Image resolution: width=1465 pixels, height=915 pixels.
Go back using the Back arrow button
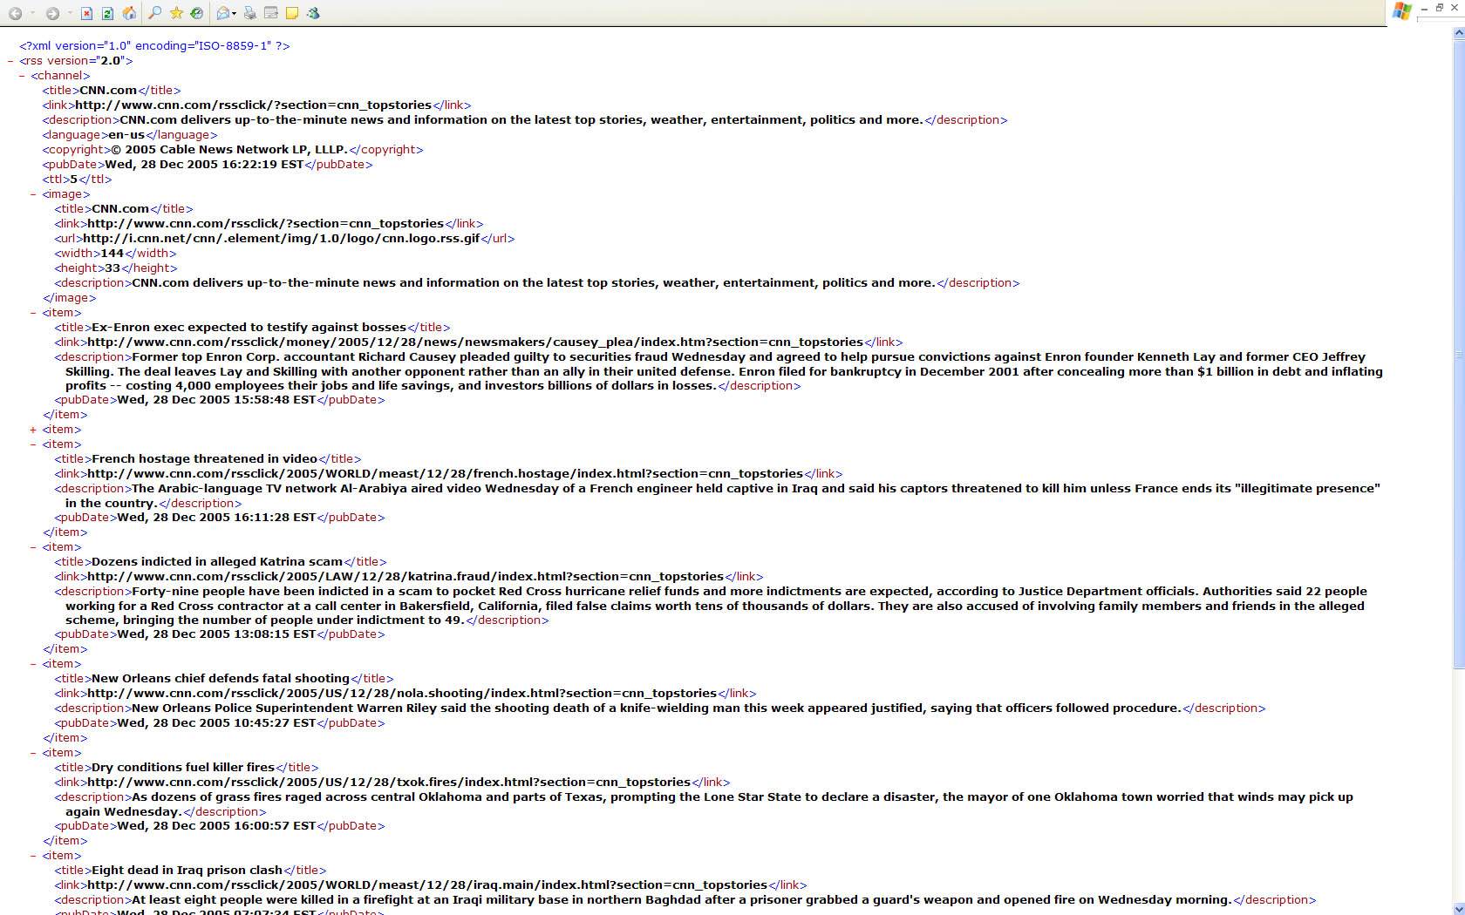15,13
